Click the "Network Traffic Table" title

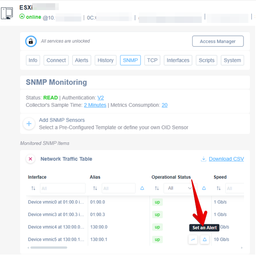coord(66,159)
